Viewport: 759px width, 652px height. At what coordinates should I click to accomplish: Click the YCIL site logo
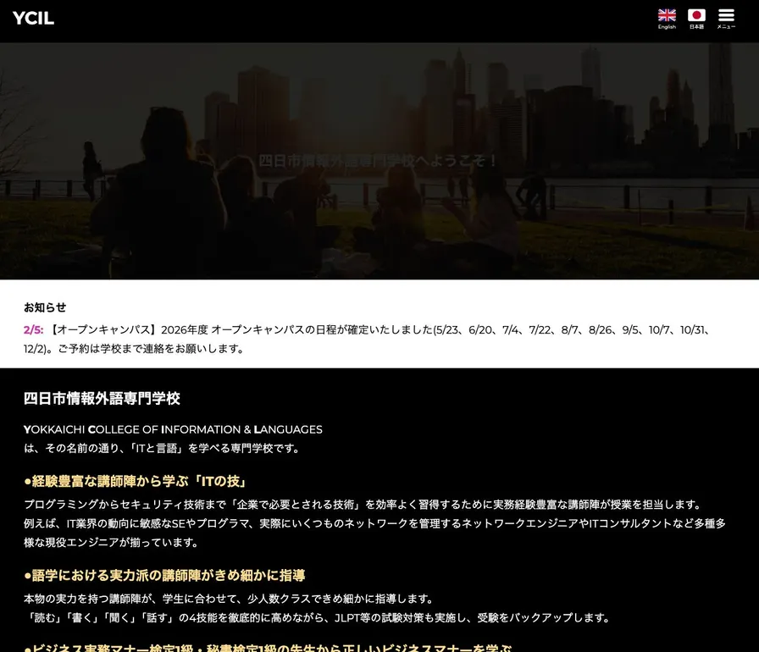pos(33,19)
